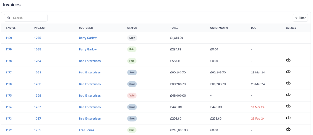Click the Void status badge
The height and width of the screenshot is (135, 313).
coord(132,95)
